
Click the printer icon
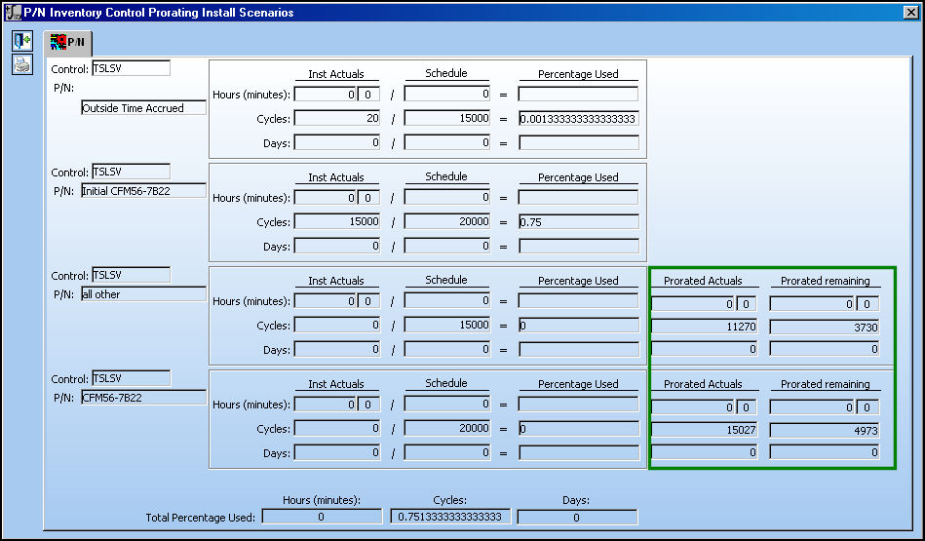pos(22,64)
